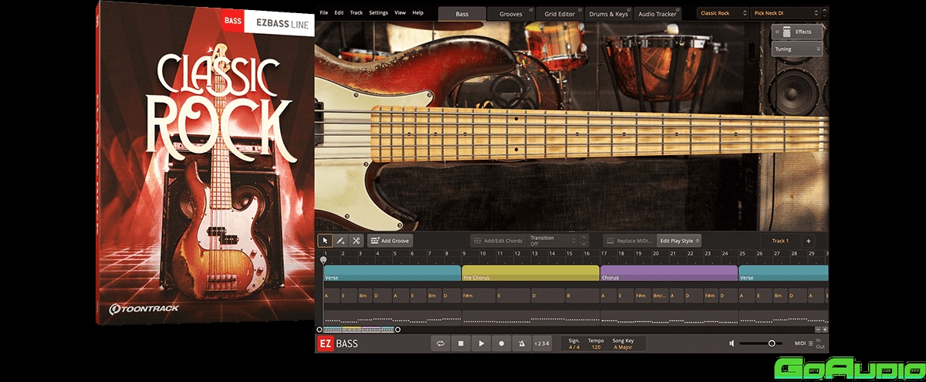926x382 pixels.
Task: Select the Pre Chorus song block
Action: 531,273
